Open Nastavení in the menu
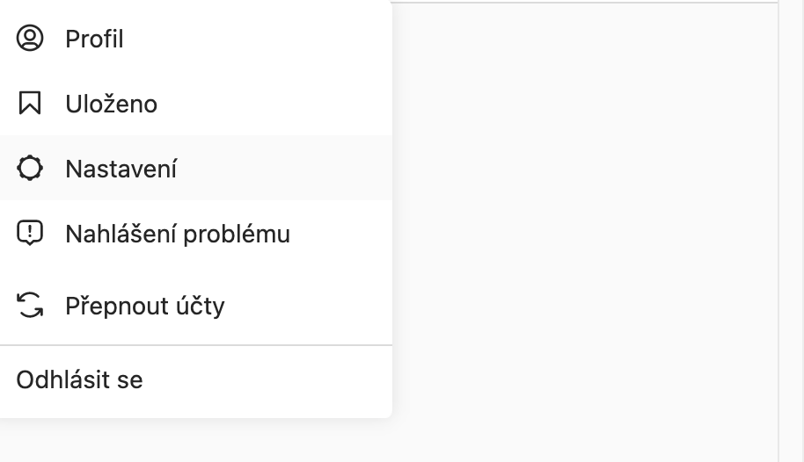 121,169
